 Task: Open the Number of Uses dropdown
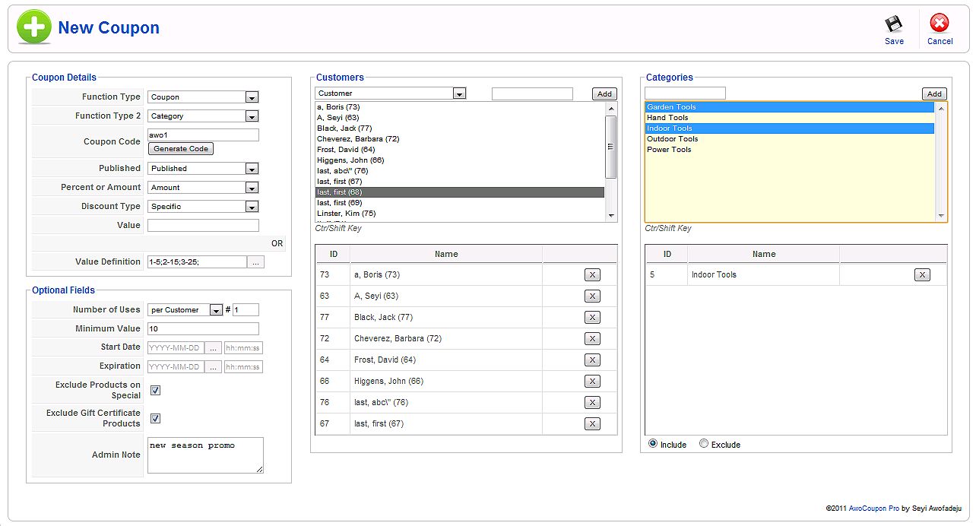tap(185, 310)
